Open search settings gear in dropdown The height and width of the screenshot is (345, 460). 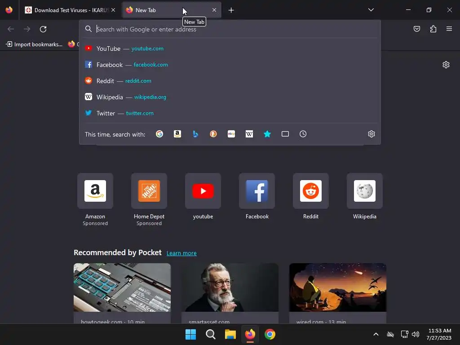[372, 134]
